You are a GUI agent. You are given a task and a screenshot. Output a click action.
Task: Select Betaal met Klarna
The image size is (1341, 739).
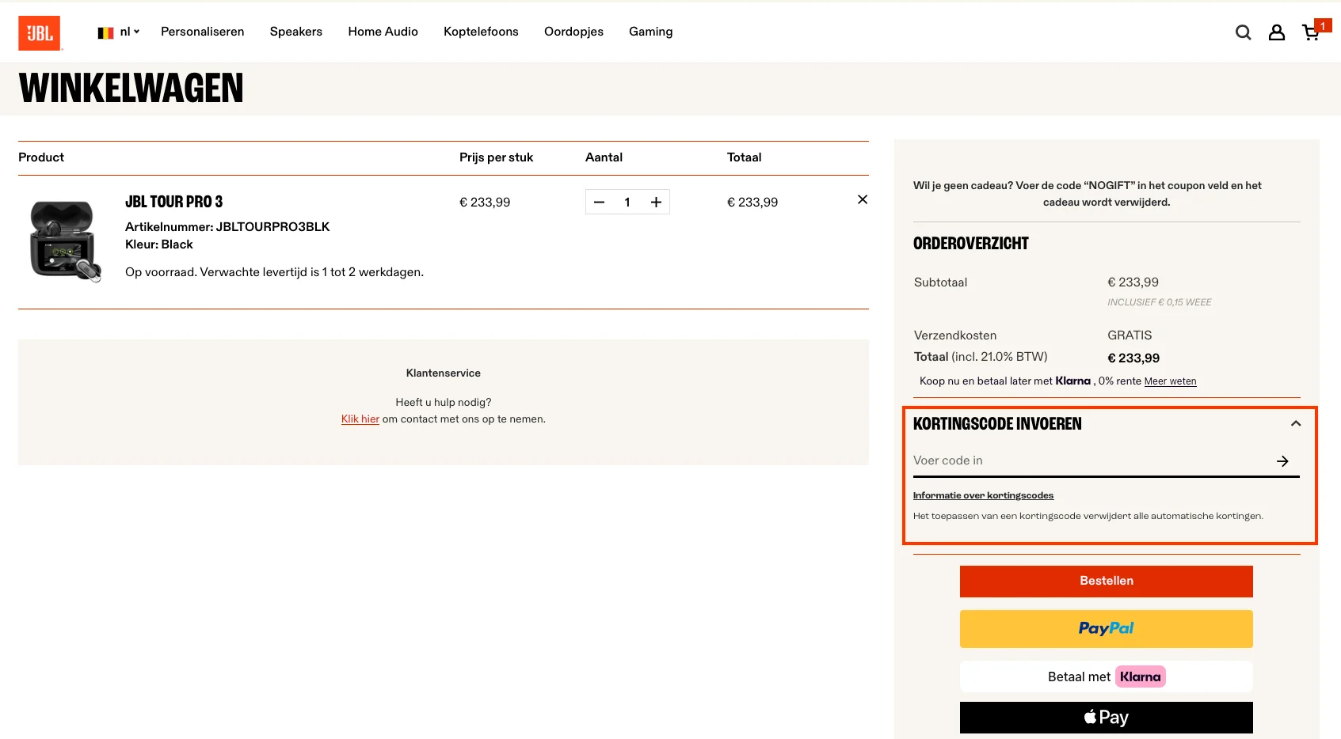click(x=1106, y=676)
